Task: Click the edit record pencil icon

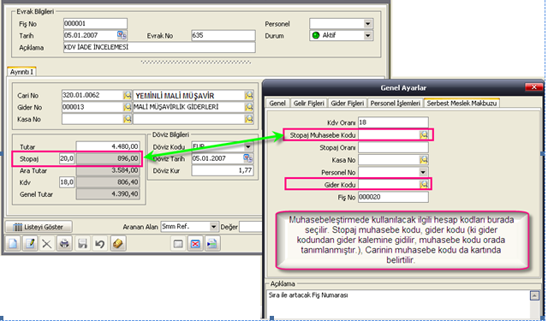Action: pos(30,243)
